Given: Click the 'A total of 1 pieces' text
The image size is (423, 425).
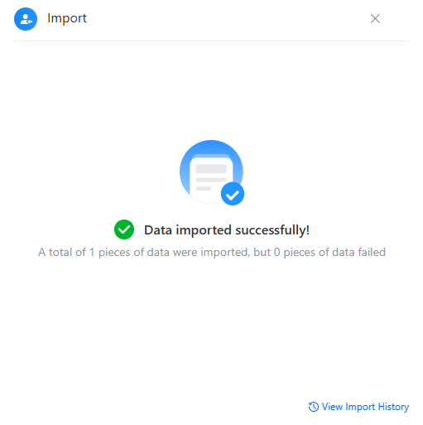Looking at the screenshot, I should click(x=80, y=252).
